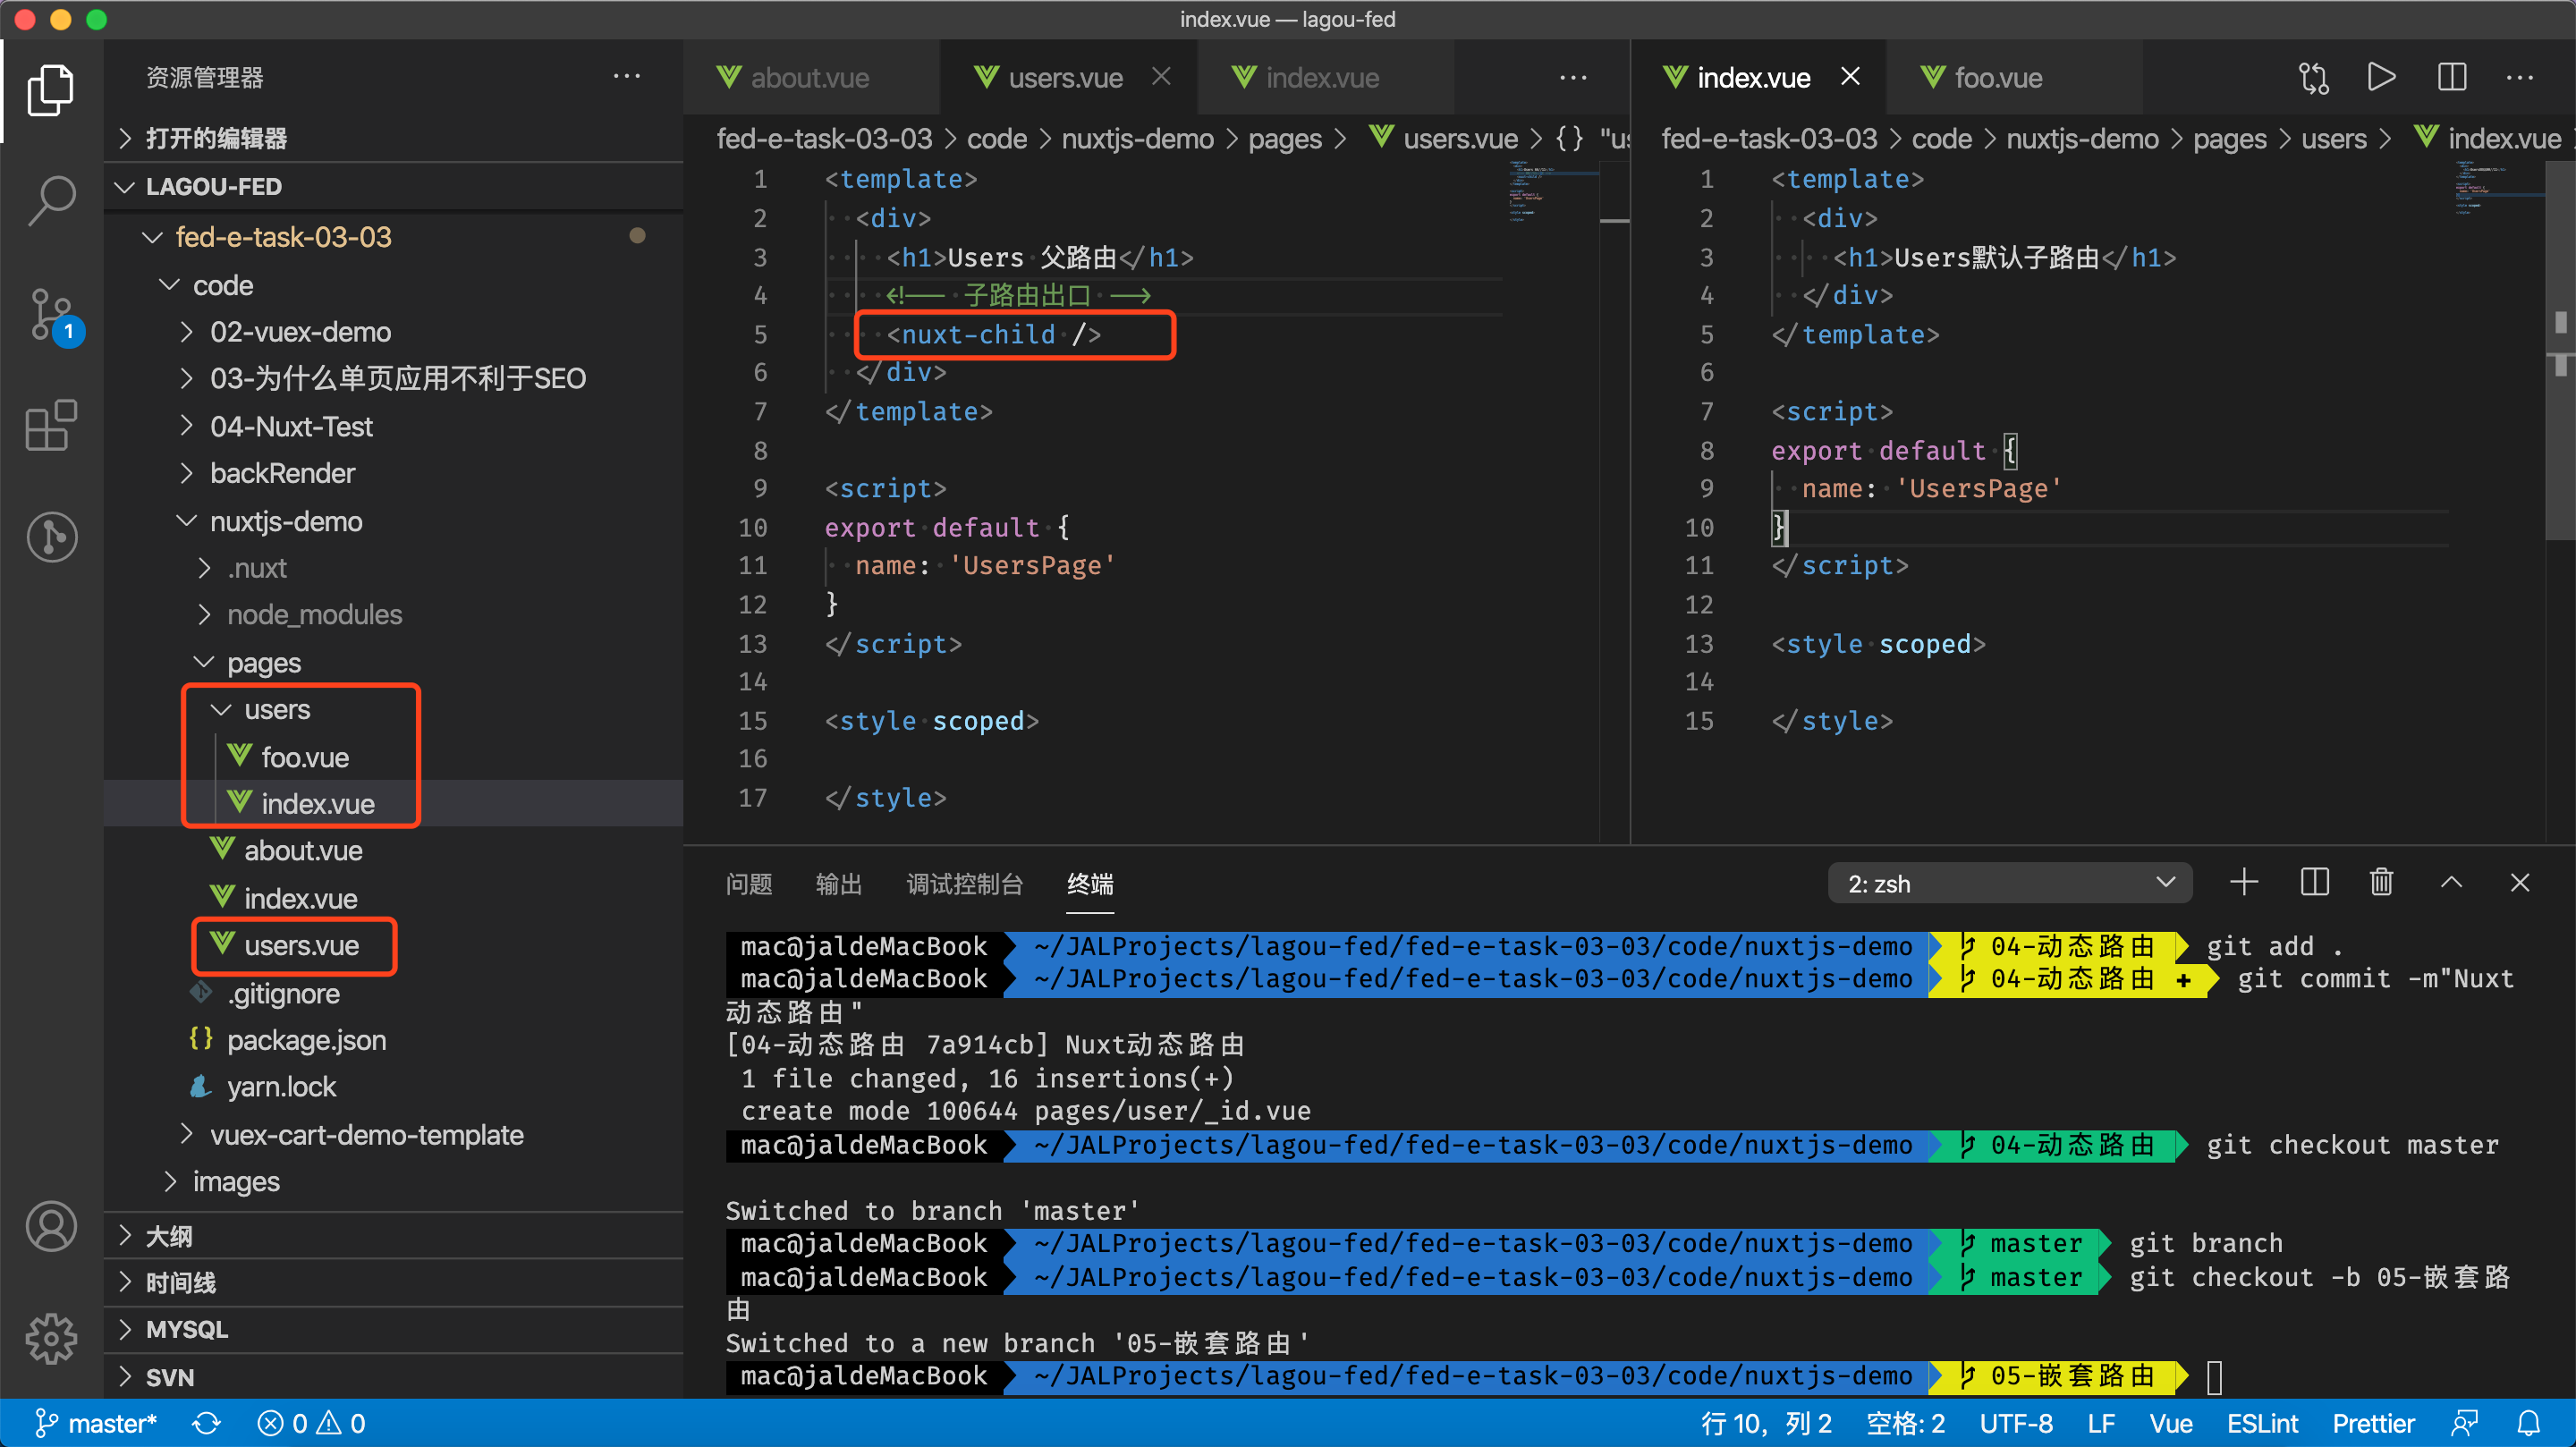Switch to the foo.vue tab

[x=1997, y=78]
